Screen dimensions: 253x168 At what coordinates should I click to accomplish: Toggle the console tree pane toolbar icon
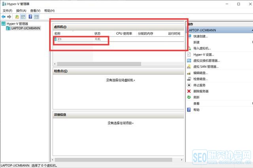(23, 17)
